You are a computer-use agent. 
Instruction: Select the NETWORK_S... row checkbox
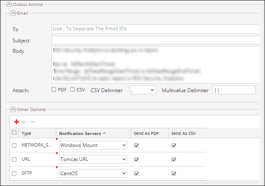point(14,145)
